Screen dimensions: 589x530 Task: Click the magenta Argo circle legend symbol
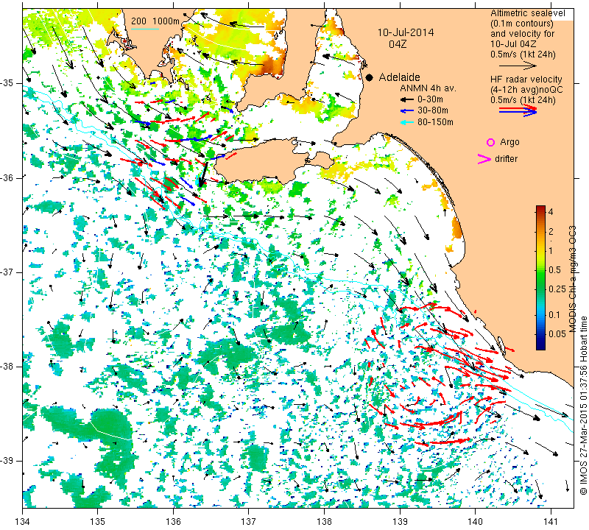tap(490, 142)
